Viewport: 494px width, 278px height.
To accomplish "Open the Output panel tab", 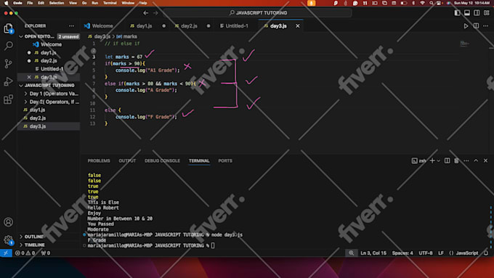I will click(127, 160).
